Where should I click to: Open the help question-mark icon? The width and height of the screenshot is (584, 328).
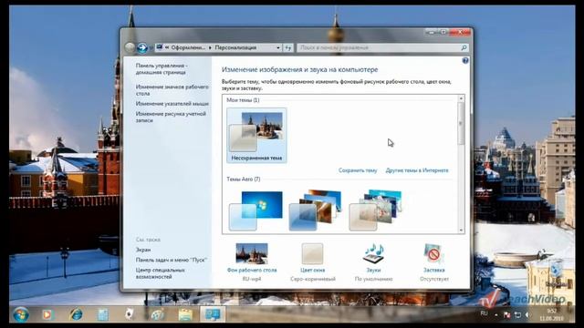[x=465, y=61]
